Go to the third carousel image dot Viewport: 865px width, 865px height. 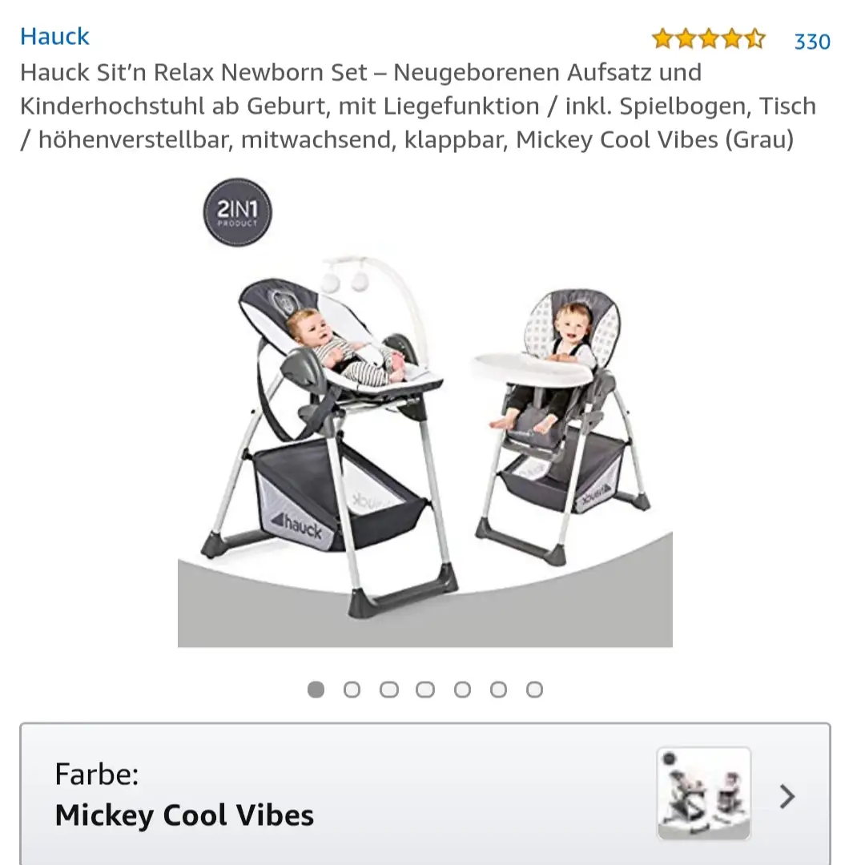389,689
